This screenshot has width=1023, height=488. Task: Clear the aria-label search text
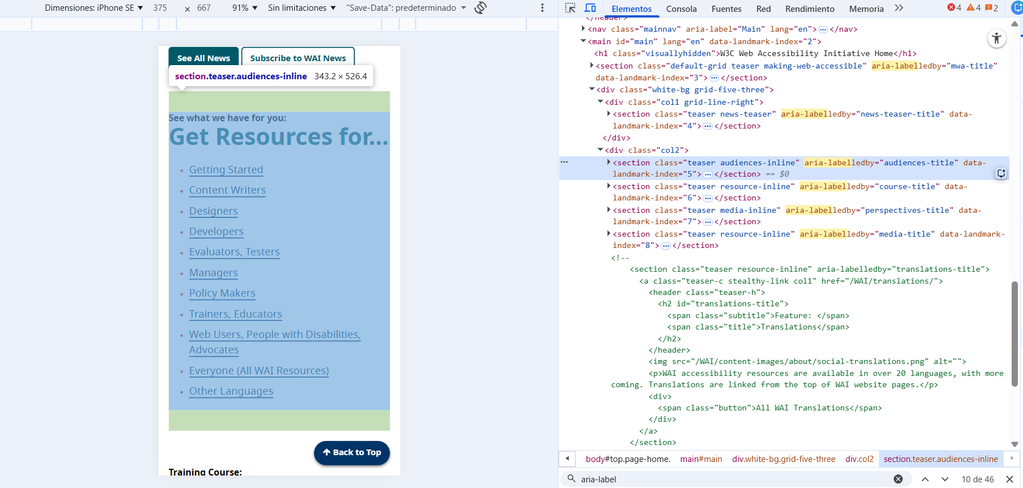pos(898,479)
